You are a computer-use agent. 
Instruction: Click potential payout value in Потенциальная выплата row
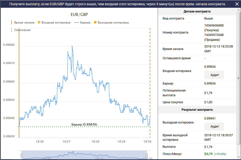tap(208, 93)
